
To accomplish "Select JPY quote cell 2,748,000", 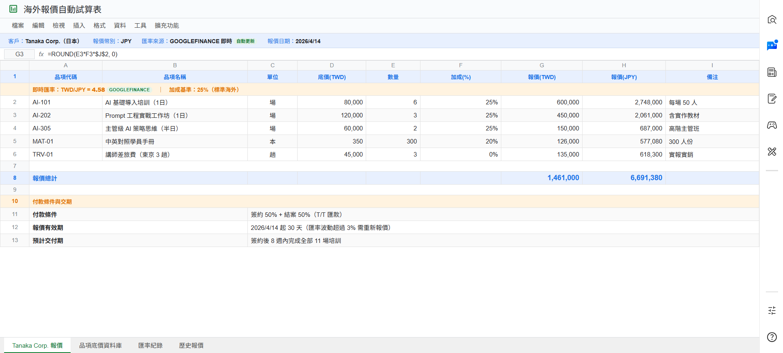I will [x=624, y=102].
